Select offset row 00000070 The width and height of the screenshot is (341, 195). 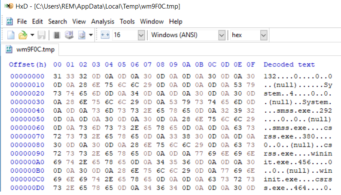point(27,136)
